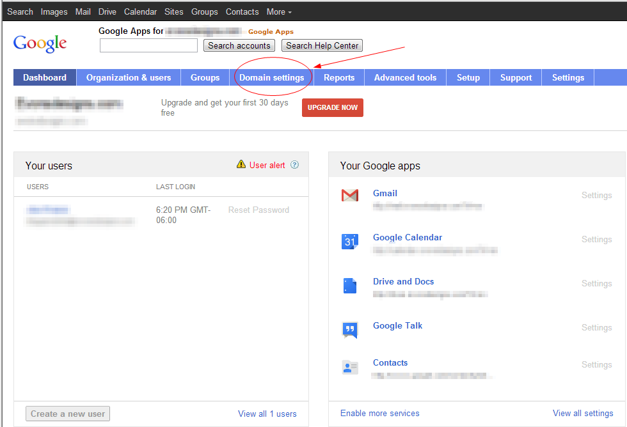Image resolution: width=627 pixels, height=427 pixels.
Task: Open Settings for Contacts app
Action: [596, 365]
